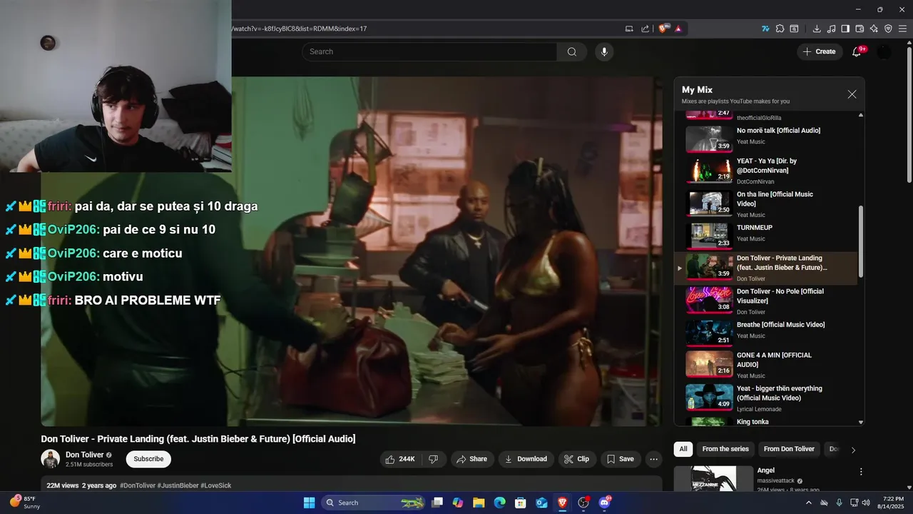Click the music note playlist icon

click(831, 29)
